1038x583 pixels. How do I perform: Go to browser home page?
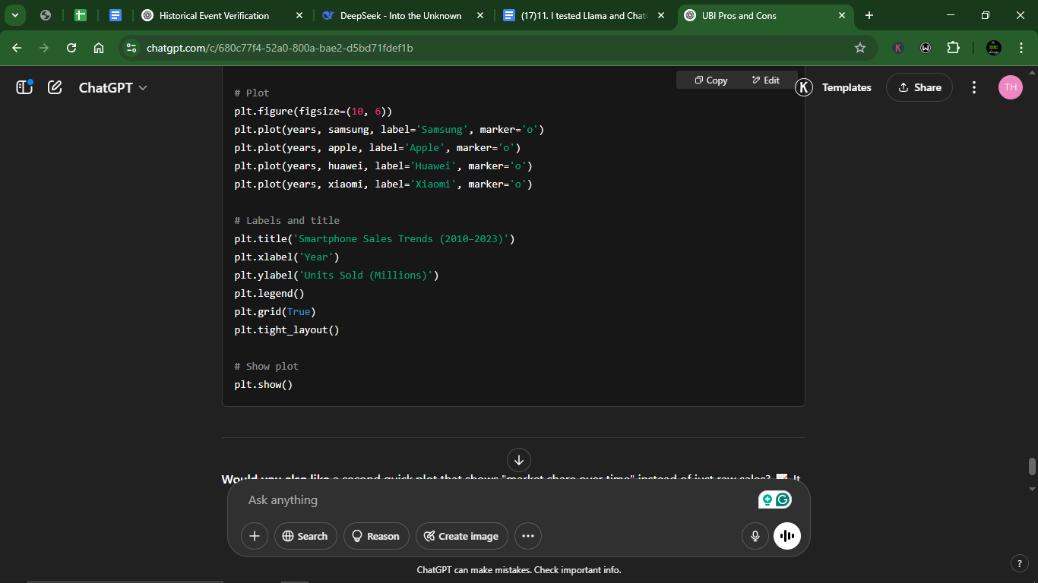pyautogui.click(x=99, y=48)
